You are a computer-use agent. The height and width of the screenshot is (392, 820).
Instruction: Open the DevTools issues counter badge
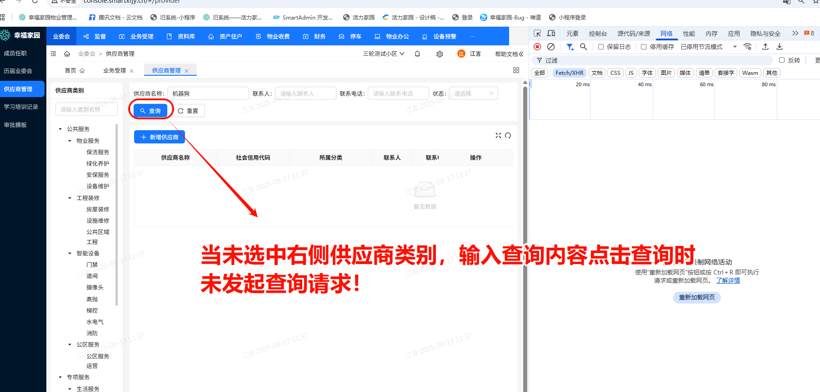click(x=809, y=34)
